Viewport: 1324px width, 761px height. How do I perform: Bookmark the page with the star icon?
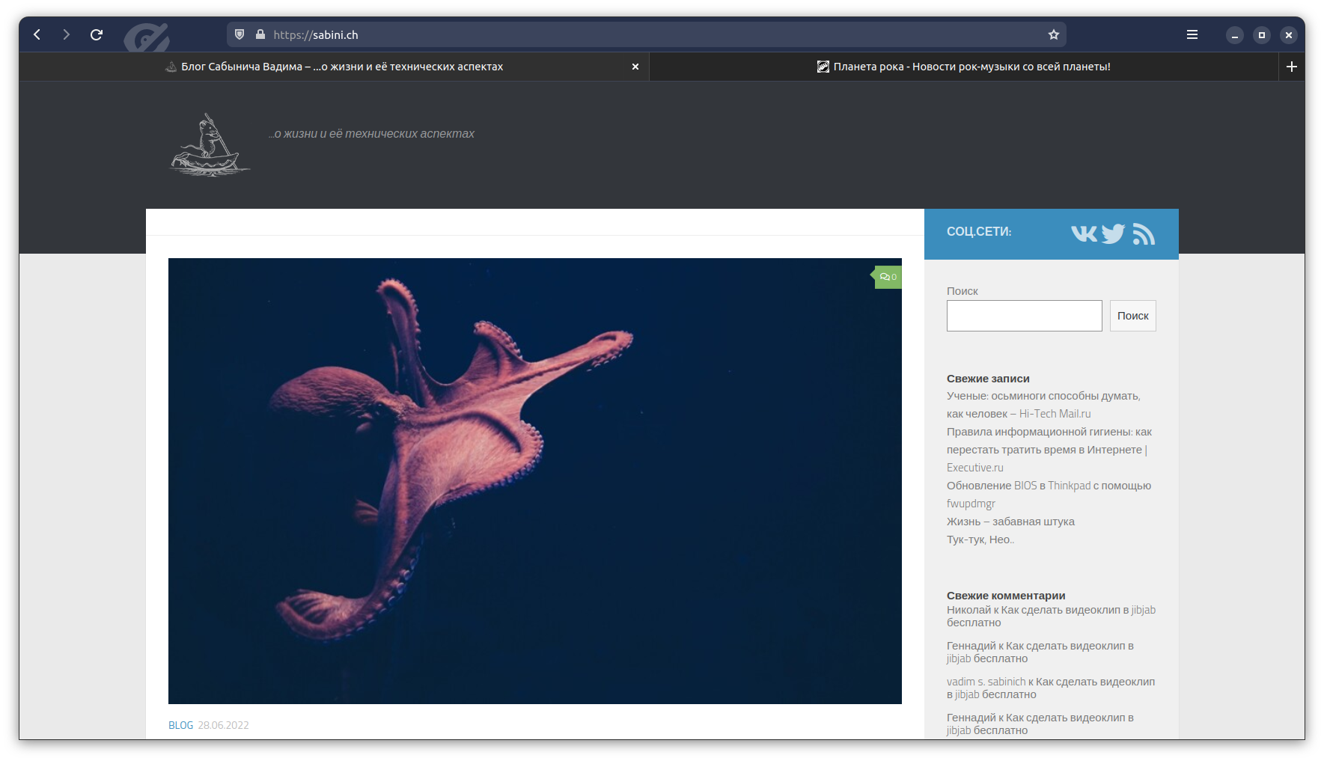[x=1053, y=34]
